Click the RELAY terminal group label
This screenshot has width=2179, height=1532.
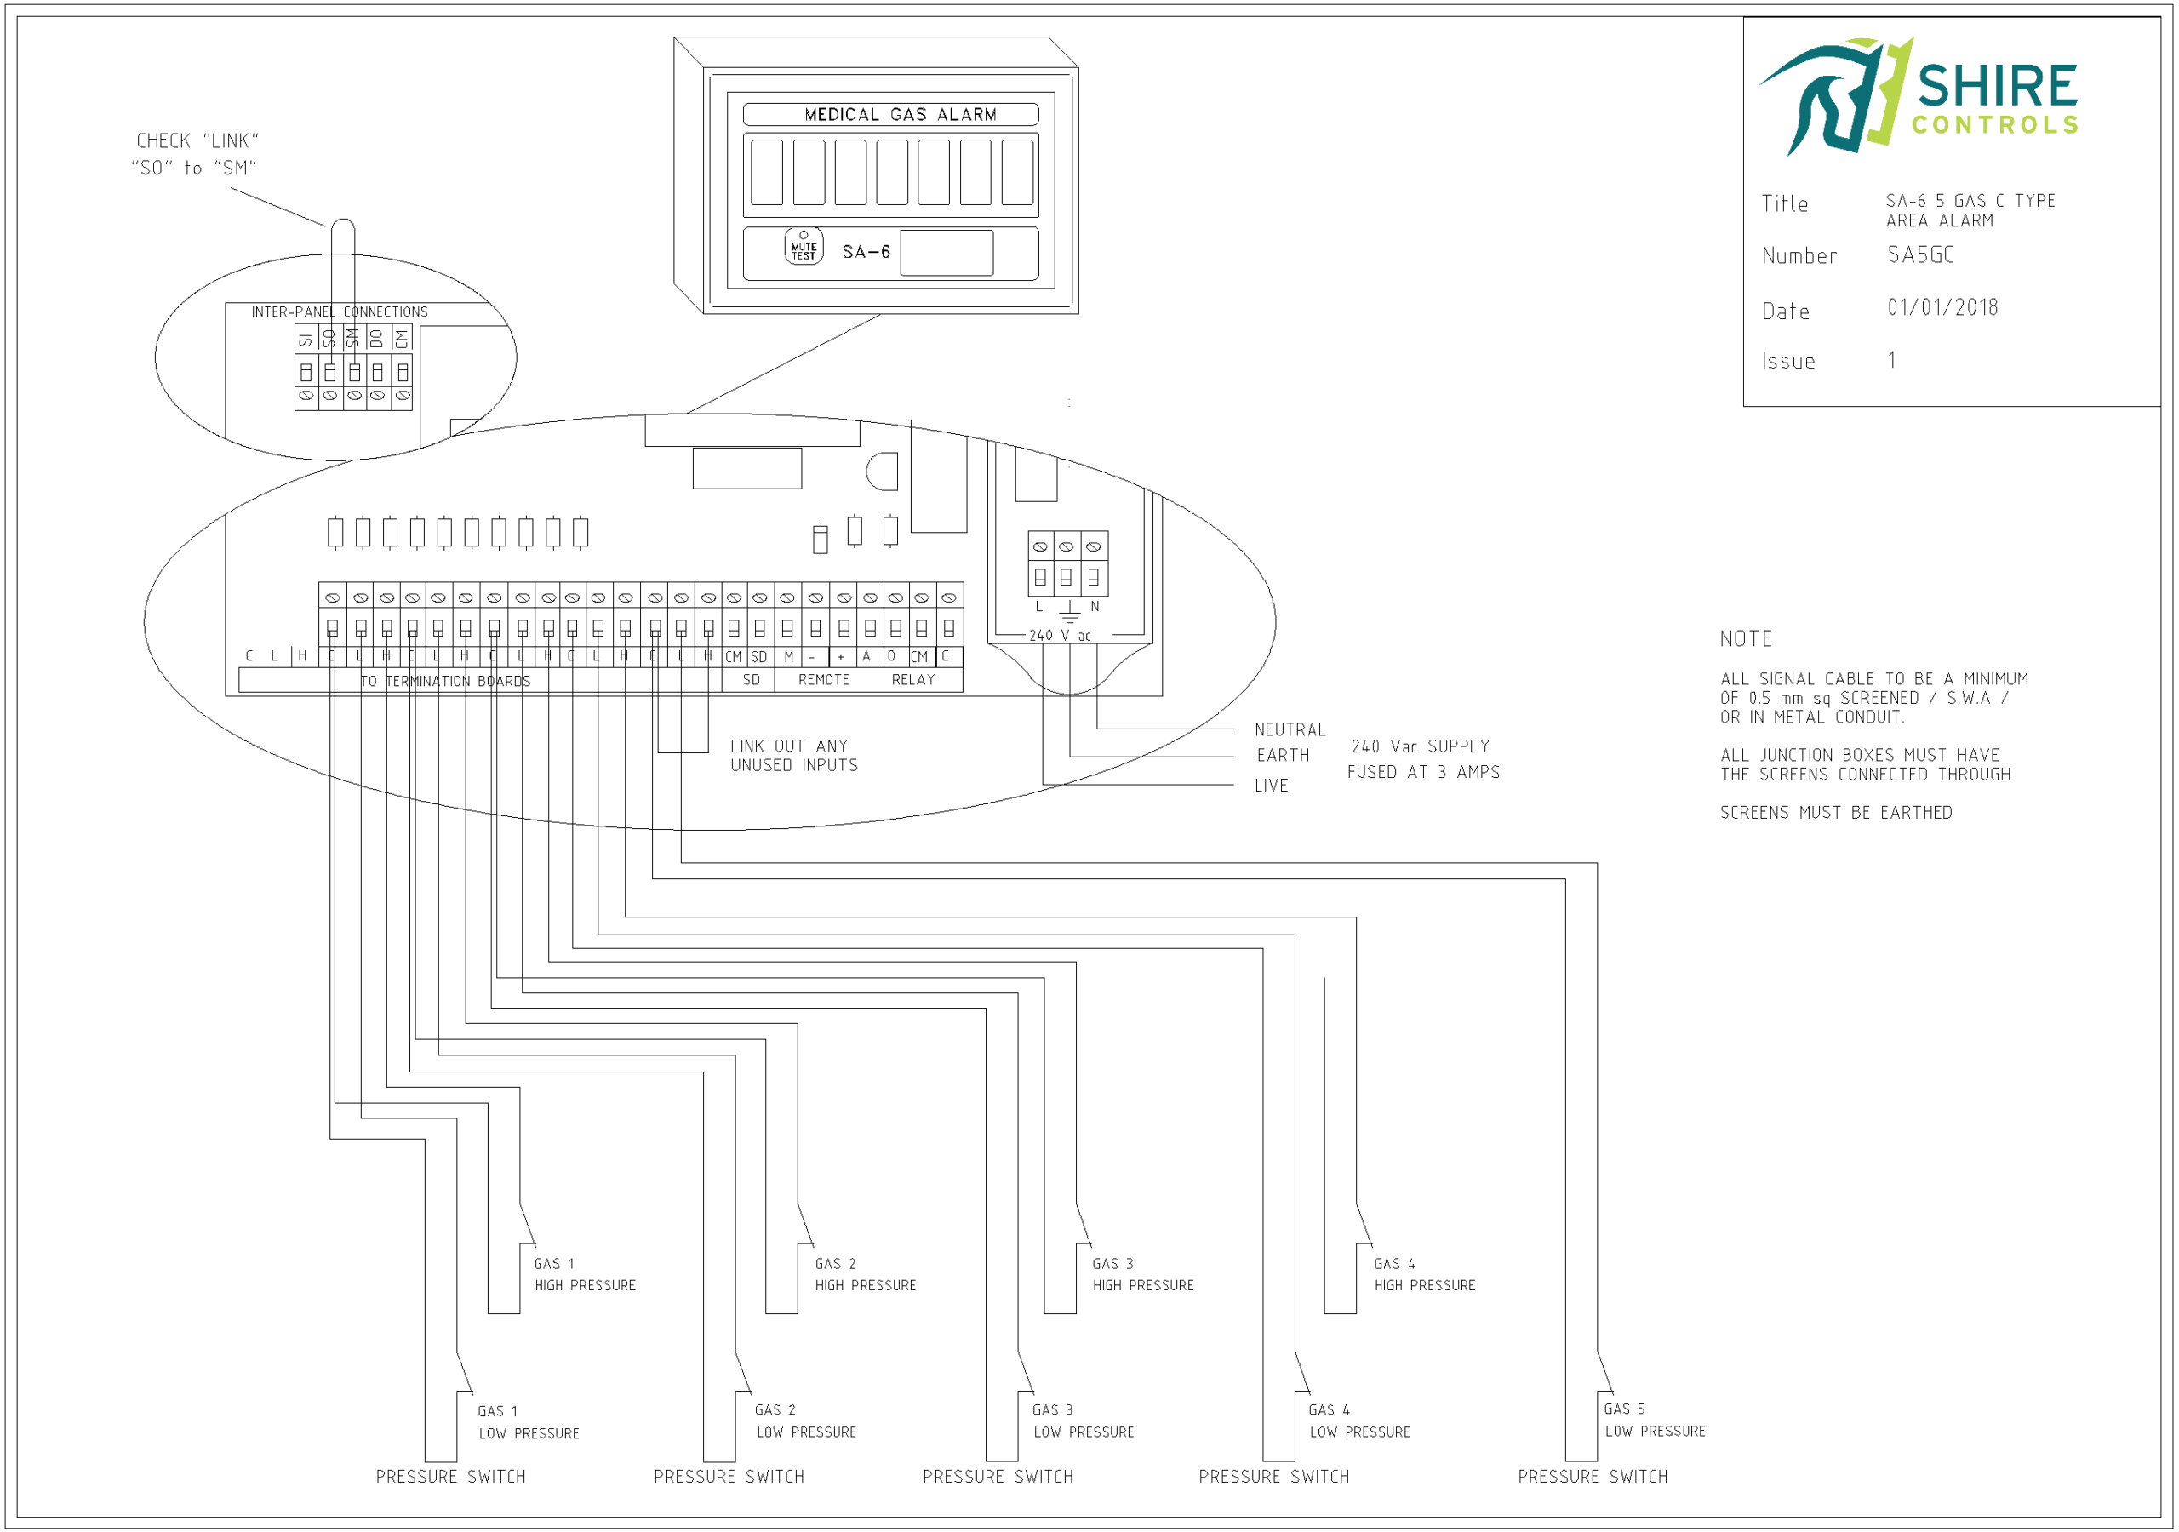[913, 680]
